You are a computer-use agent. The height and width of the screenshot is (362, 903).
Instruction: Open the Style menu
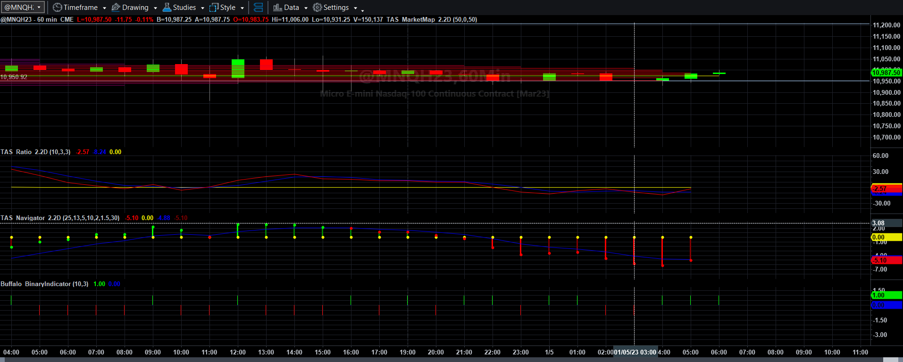pyautogui.click(x=227, y=8)
